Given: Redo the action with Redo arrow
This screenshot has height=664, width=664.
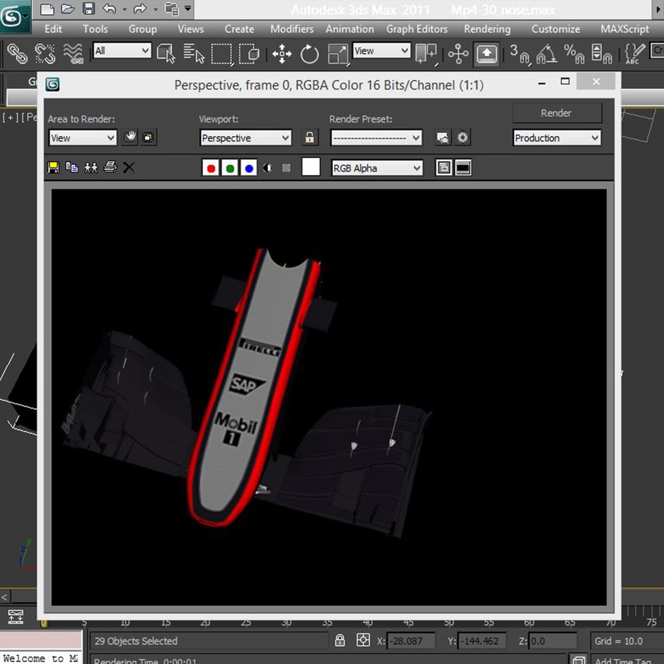Looking at the screenshot, I should tap(140, 9).
